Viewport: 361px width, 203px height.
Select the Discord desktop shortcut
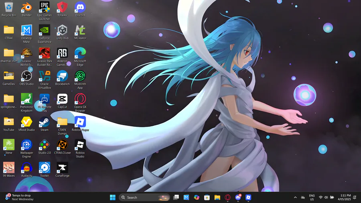click(80, 10)
